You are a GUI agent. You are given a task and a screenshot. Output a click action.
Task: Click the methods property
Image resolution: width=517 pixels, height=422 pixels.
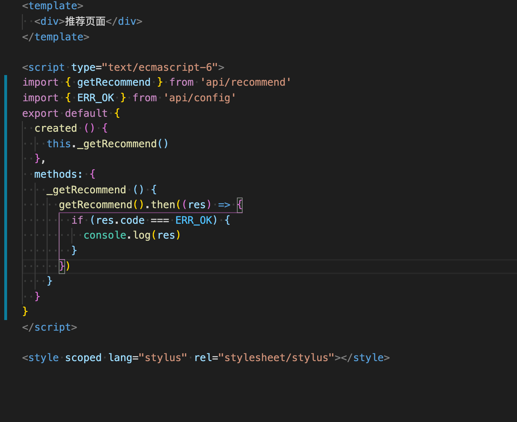coord(56,174)
